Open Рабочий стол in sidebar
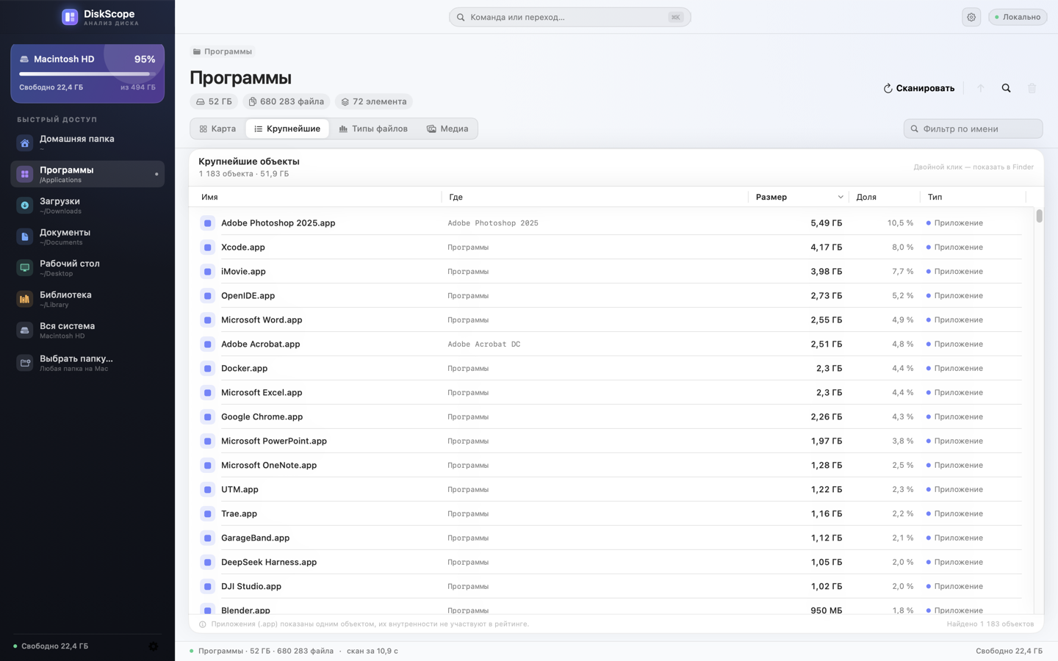This screenshot has width=1058, height=661. point(87,267)
